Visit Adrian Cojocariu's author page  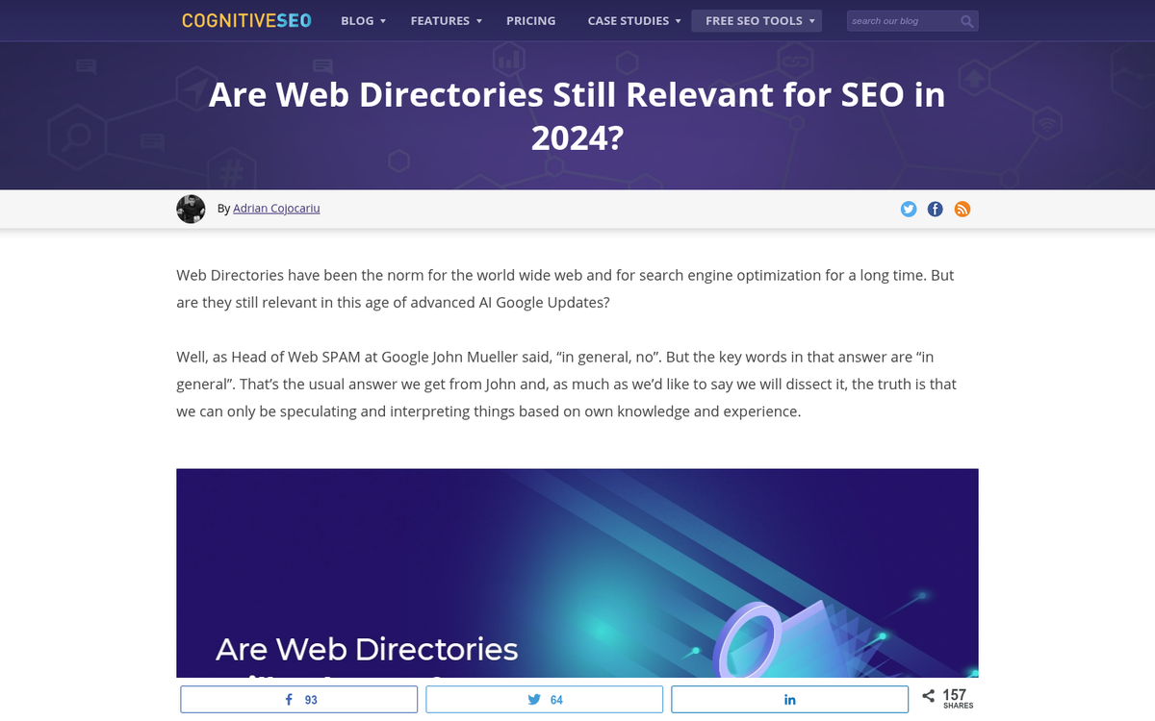[276, 209]
